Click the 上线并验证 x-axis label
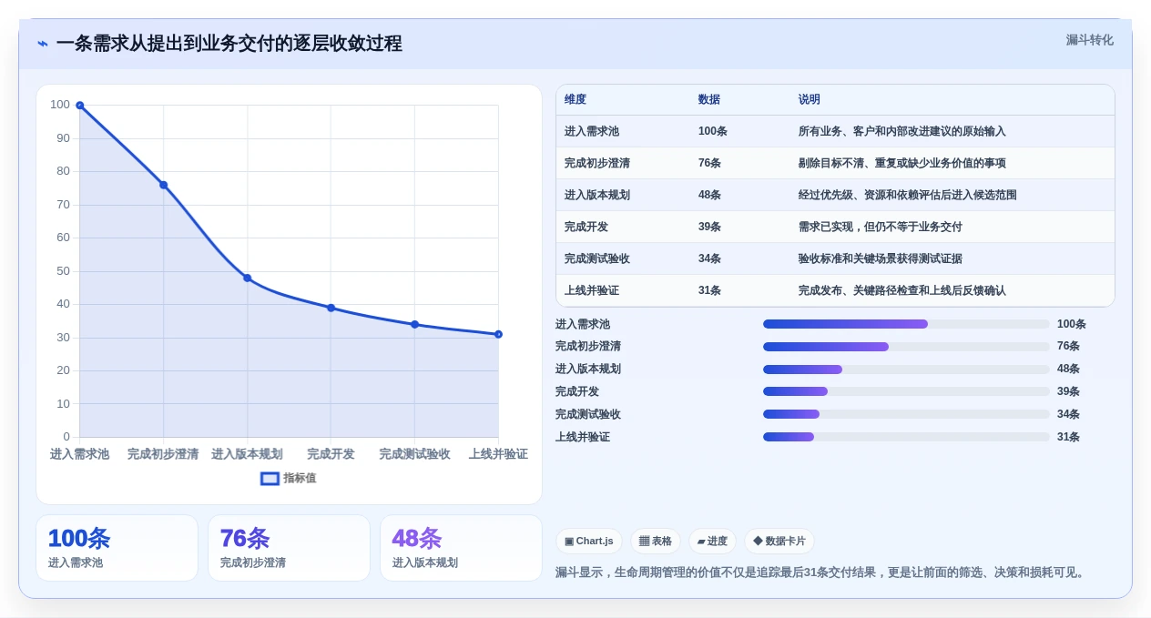The width and height of the screenshot is (1151, 618). (x=498, y=454)
